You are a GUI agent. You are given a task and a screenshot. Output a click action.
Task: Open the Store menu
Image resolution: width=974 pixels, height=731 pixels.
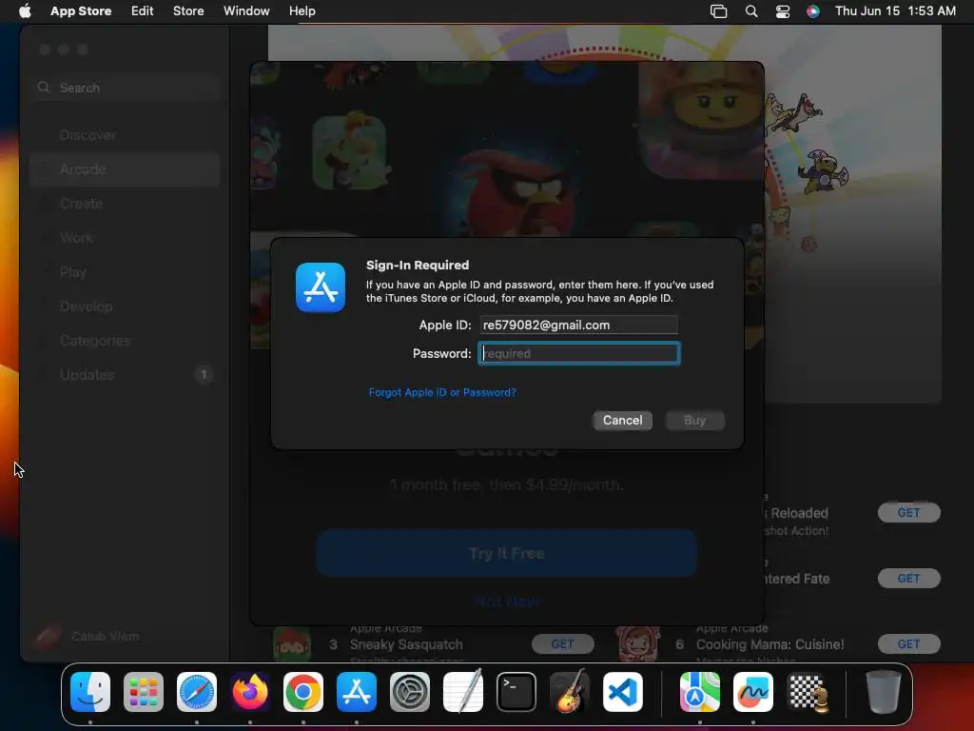[x=188, y=11]
